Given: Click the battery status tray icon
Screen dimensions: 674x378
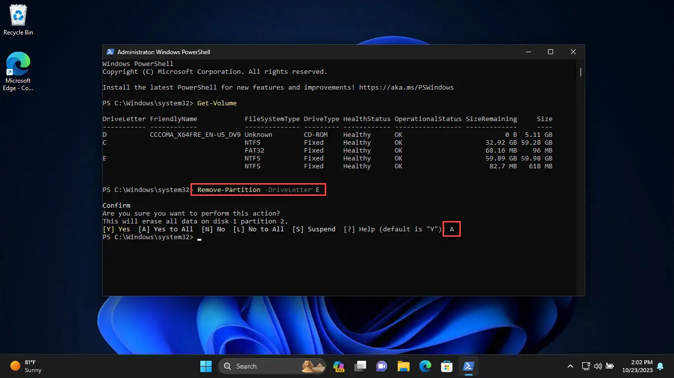Looking at the screenshot, I should pos(610,366).
